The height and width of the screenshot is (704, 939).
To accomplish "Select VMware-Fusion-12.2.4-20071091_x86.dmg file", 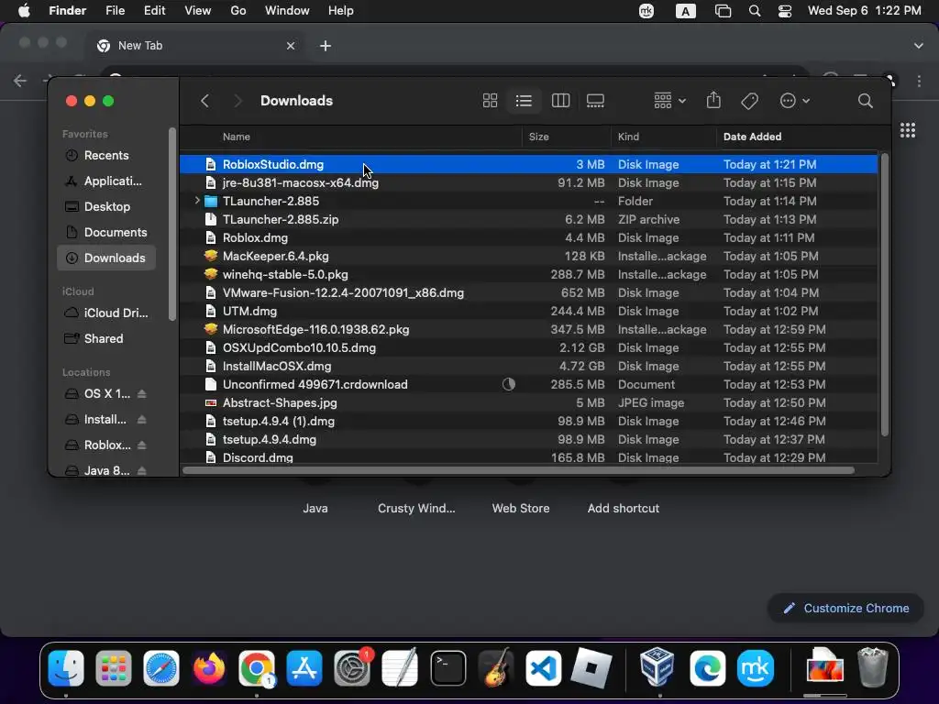I will pos(529,292).
